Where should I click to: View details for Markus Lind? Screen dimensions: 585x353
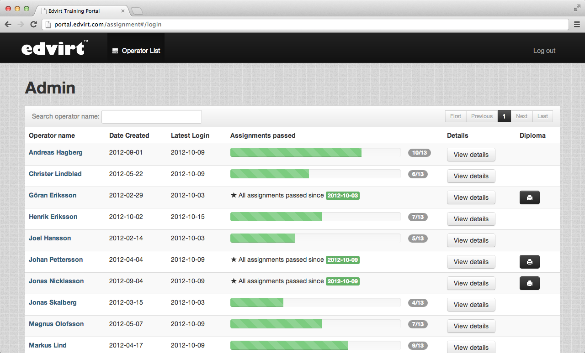[471, 347]
